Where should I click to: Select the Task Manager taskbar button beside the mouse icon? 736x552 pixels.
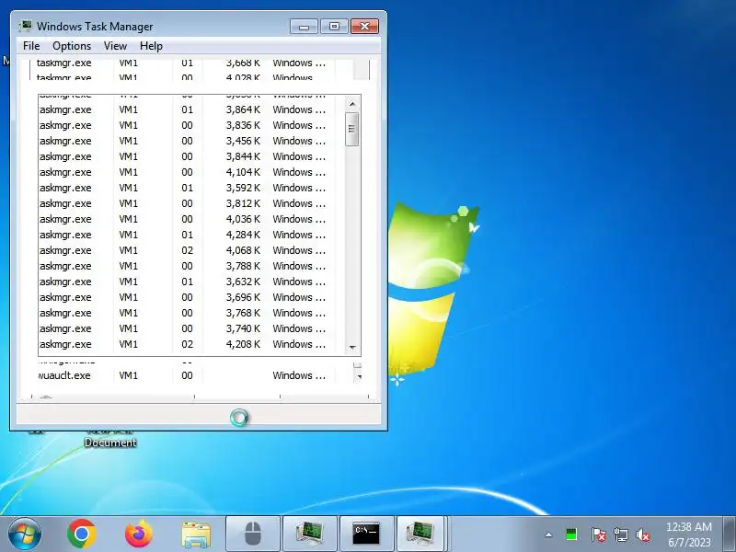(310, 534)
